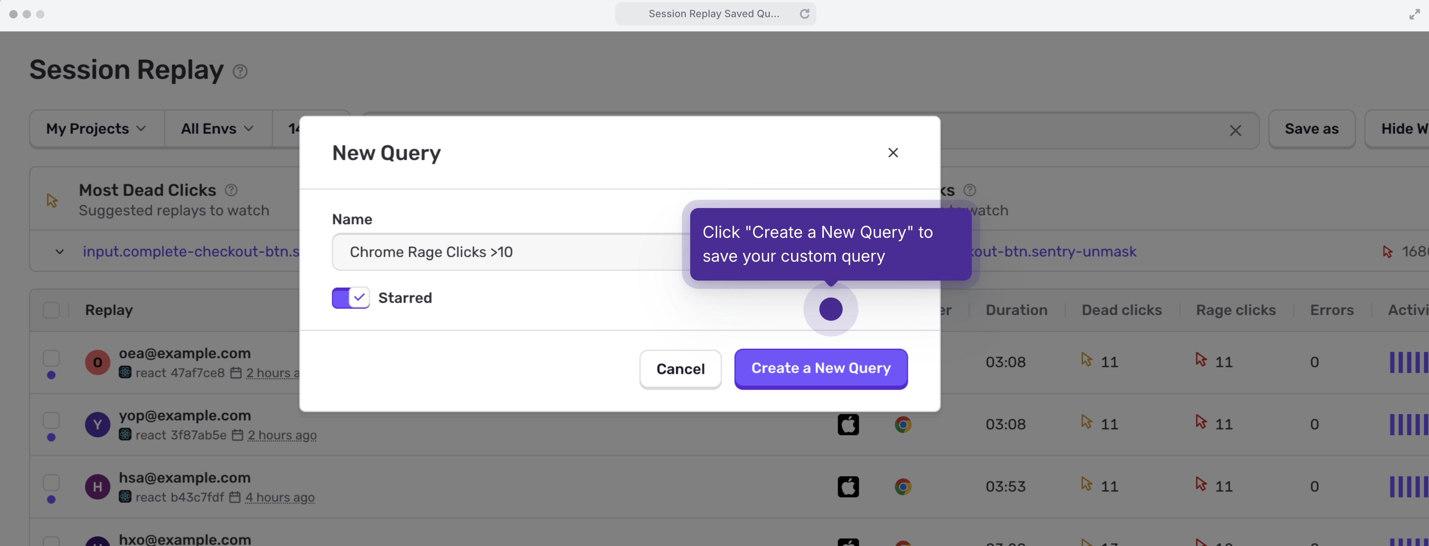Expand the input.complete-checkout-btn row chevron

coord(60,252)
